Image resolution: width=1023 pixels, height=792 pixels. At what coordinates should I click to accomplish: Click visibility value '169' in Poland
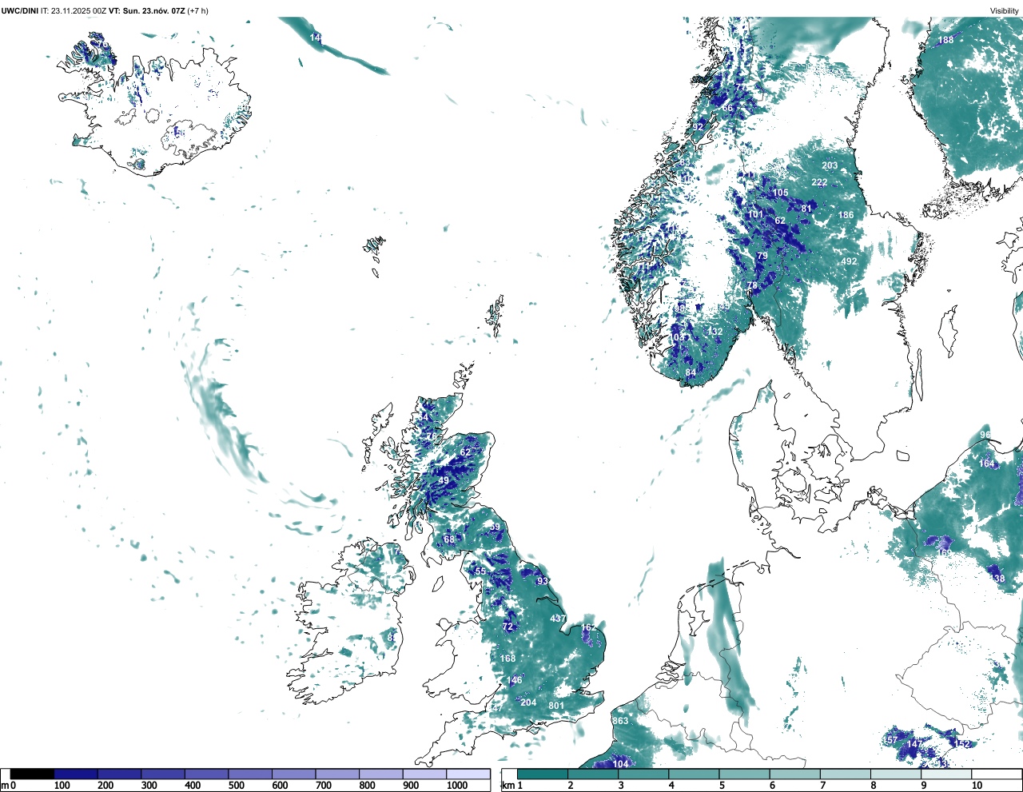coord(945,553)
